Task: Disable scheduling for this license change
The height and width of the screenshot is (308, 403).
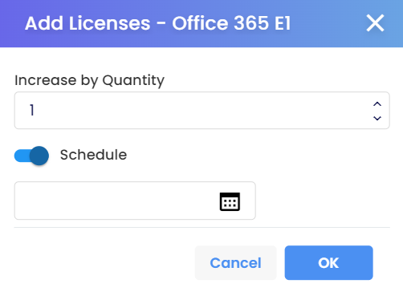Action: 31,156
